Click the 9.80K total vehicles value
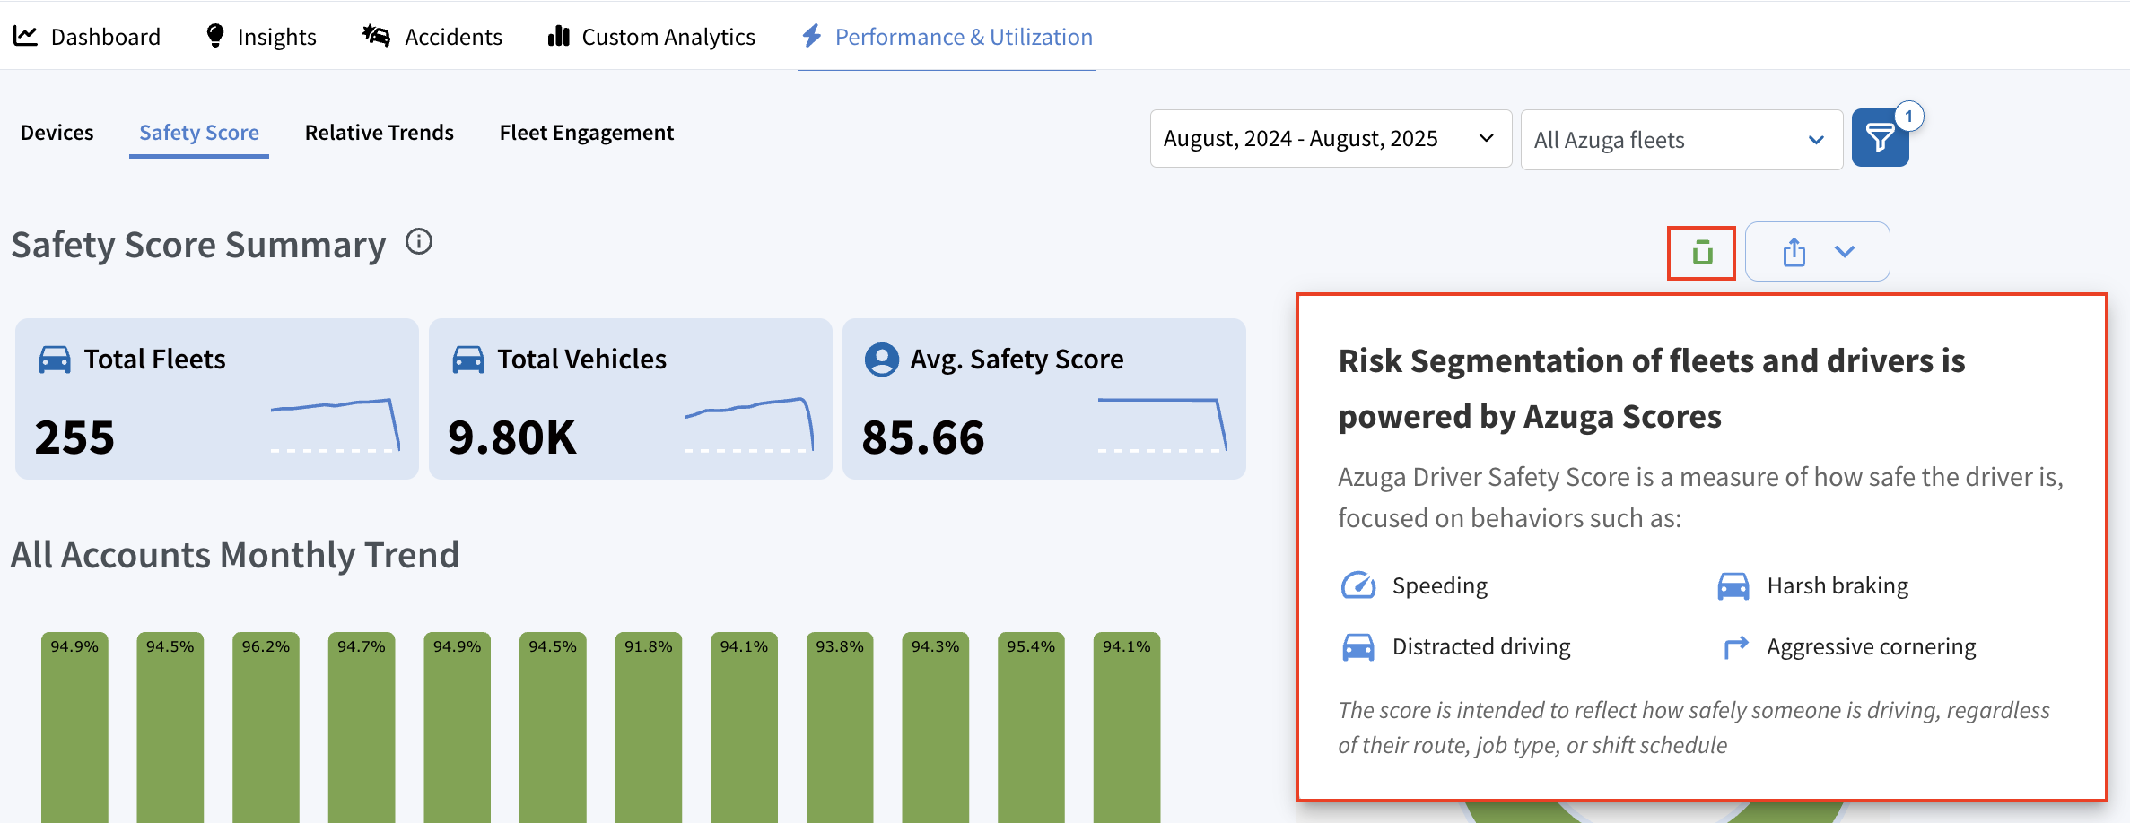Viewport: 2130px width, 823px height. (512, 437)
